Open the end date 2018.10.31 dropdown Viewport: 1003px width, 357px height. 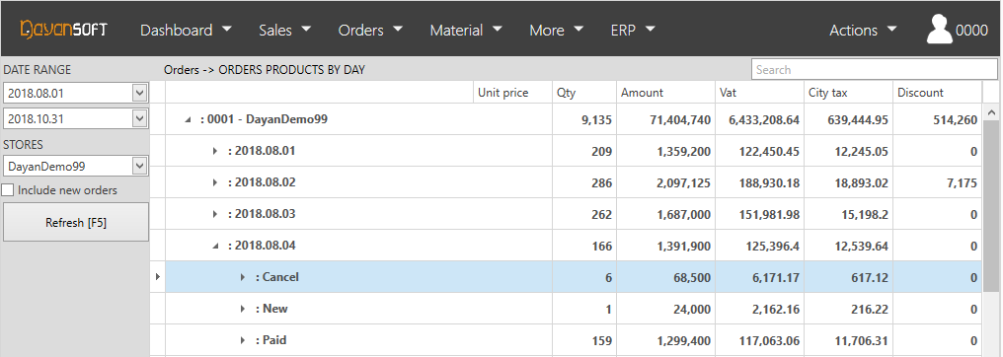click(140, 118)
